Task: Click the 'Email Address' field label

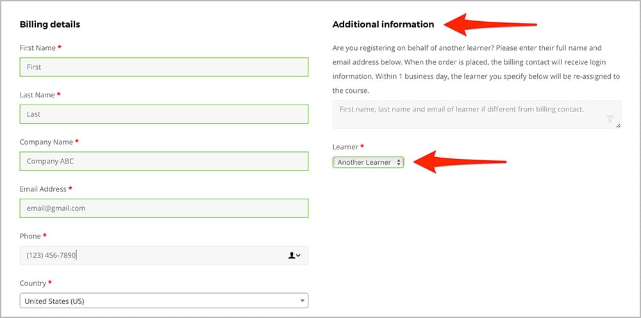Action: click(x=43, y=189)
